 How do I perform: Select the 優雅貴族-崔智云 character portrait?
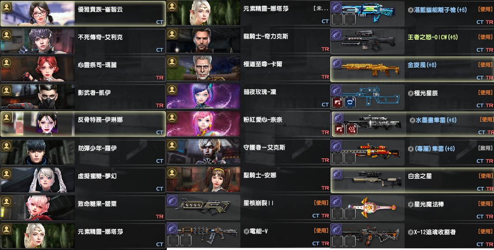pyautogui.click(x=38, y=13)
